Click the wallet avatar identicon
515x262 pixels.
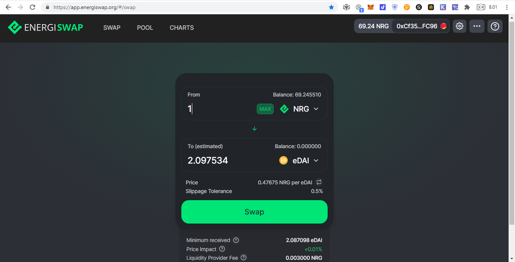point(443,26)
